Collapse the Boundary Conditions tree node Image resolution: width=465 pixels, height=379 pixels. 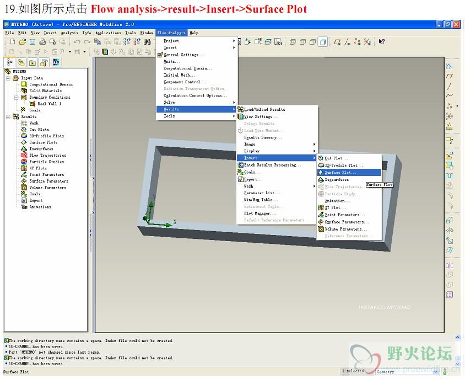click(17, 98)
